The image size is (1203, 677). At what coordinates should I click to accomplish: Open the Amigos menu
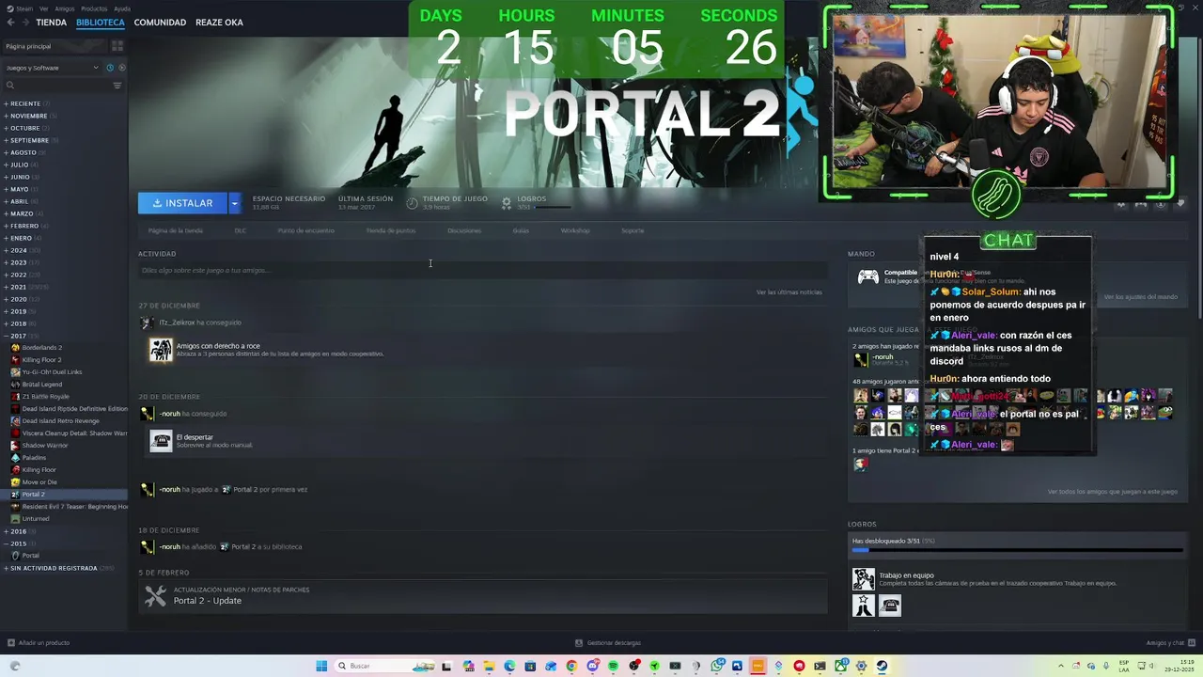click(x=65, y=8)
